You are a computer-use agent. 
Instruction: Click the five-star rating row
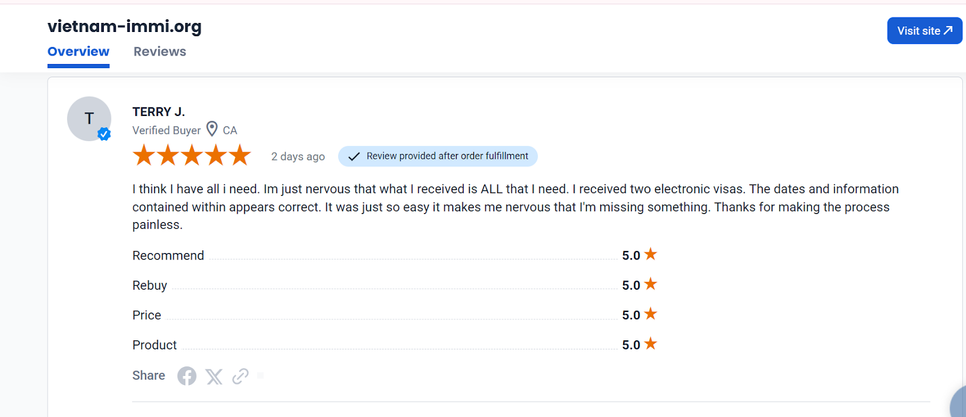pyautogui.click(x=191, y=155)
